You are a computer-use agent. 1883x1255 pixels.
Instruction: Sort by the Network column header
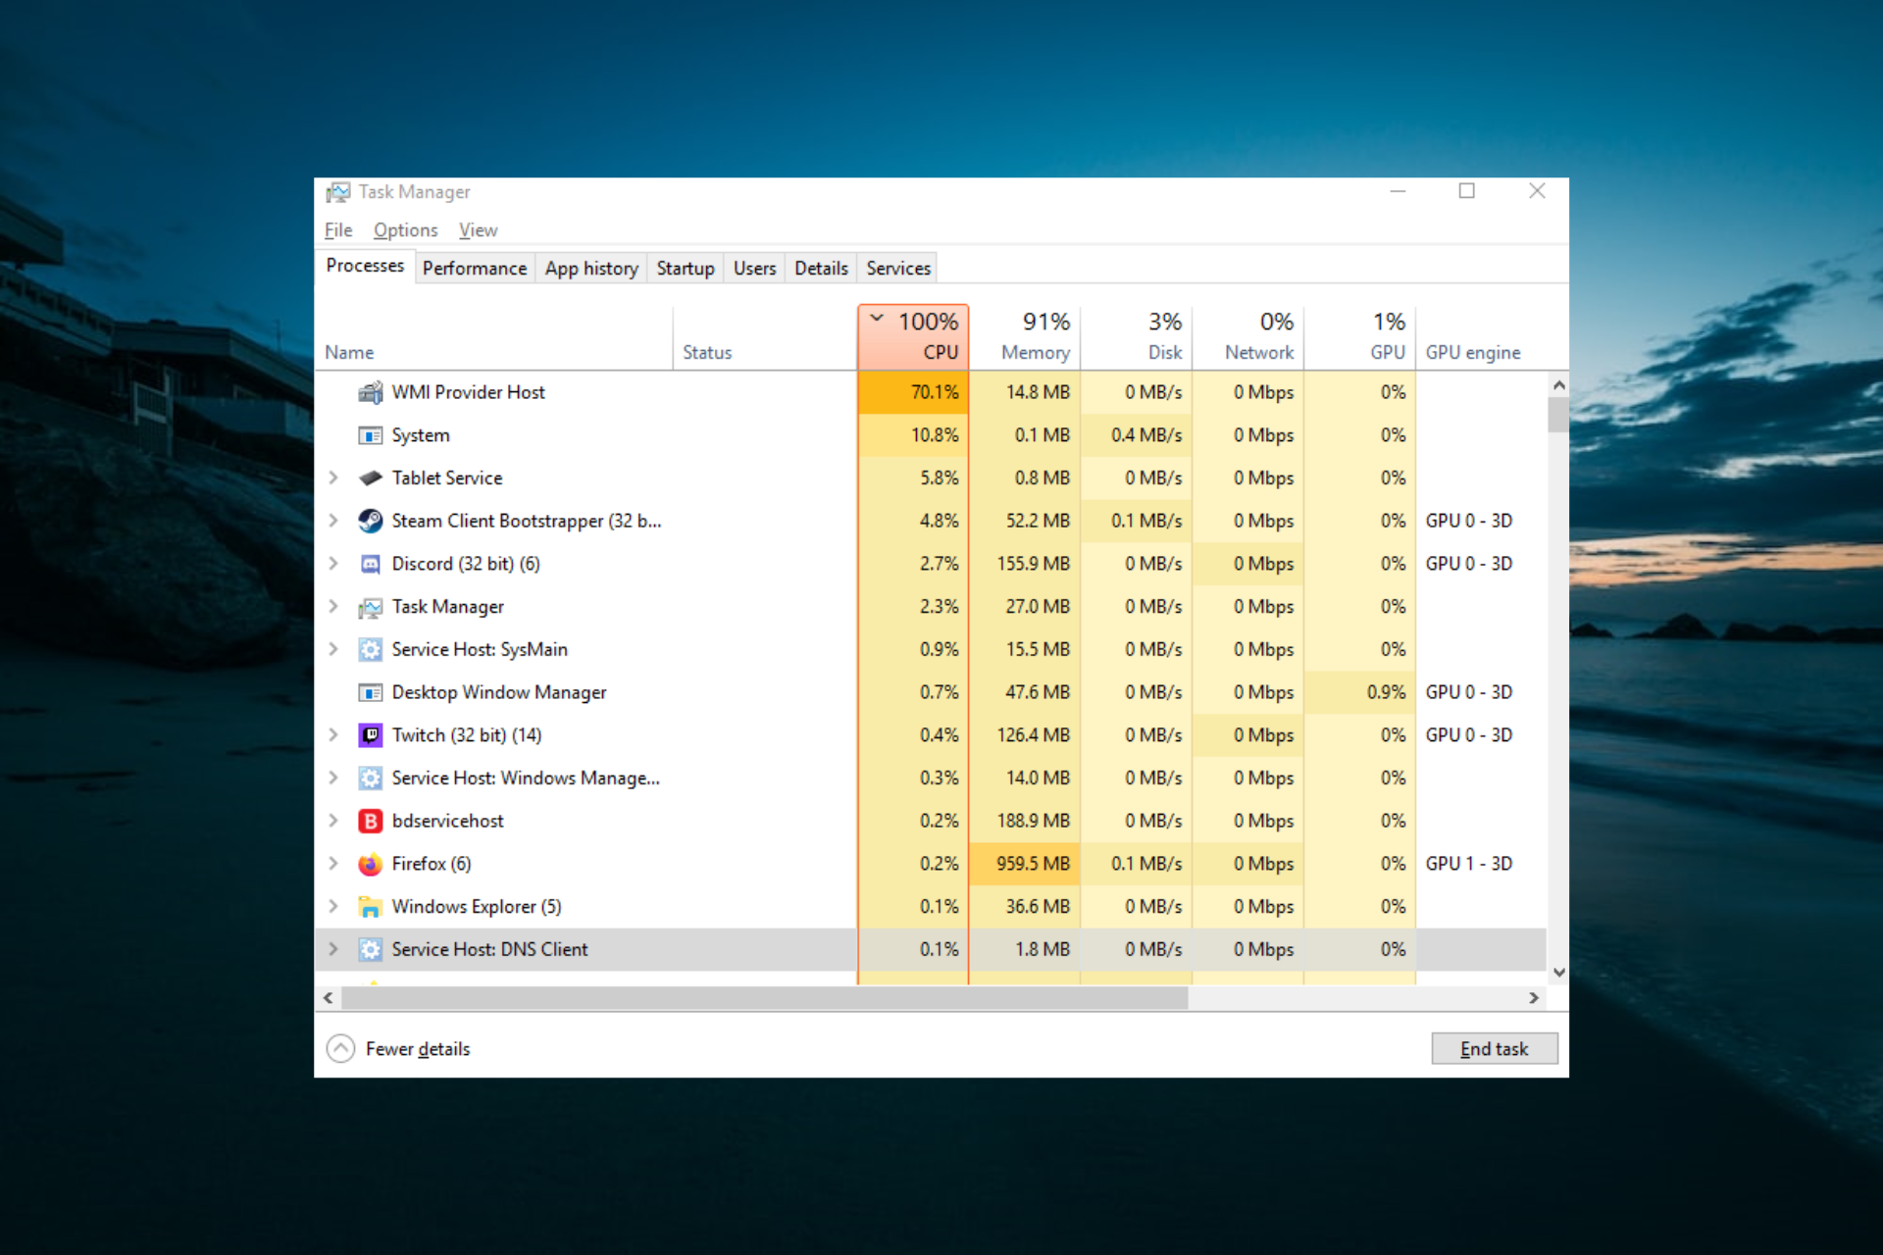click(1248, 337)
